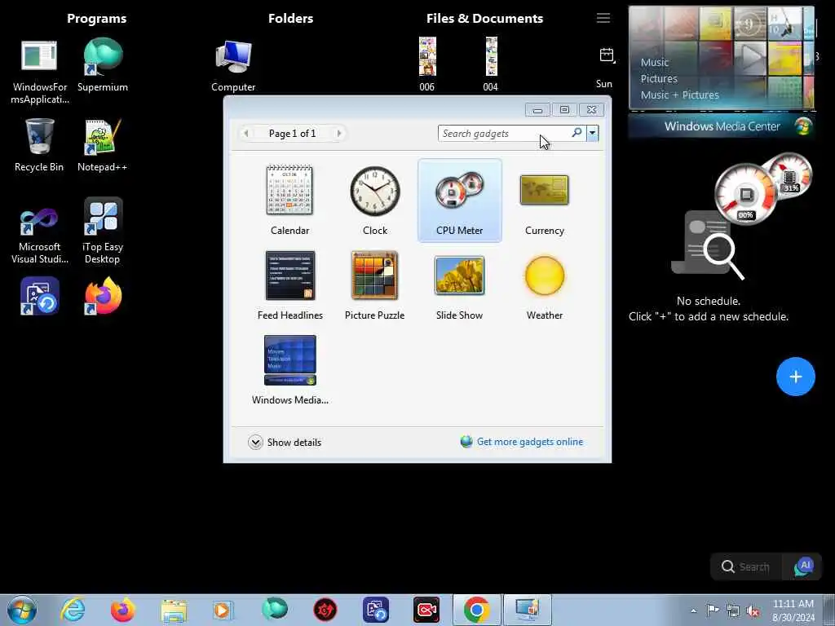This screenshot has height=626, width=835.
Task: Switch to the gadget gallery taskbar button
Action: tap(528, 610)
